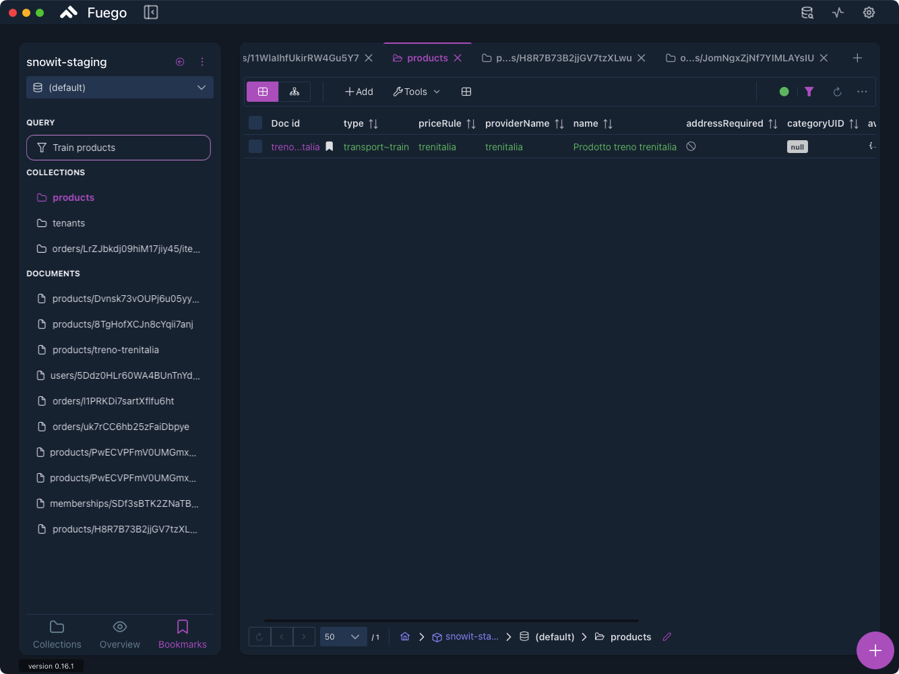Viewport: 899px width, 674px height.
Task: Click the snowit-sta... breadcrumb link
Action: [466, 636]
